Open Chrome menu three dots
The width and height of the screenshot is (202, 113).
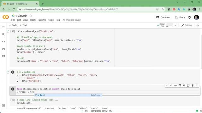[x=199, y=9]
